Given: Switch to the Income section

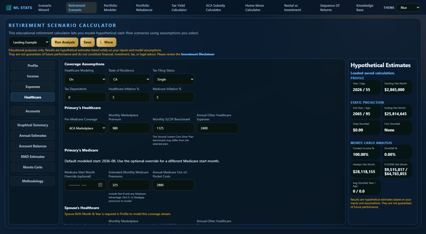Looking at the screenshot, I should coord(33,76).
